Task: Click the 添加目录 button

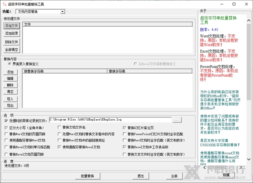Action: 12,33
